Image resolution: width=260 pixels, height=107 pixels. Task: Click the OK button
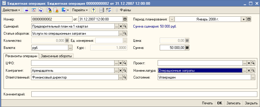tap(220, 103)
